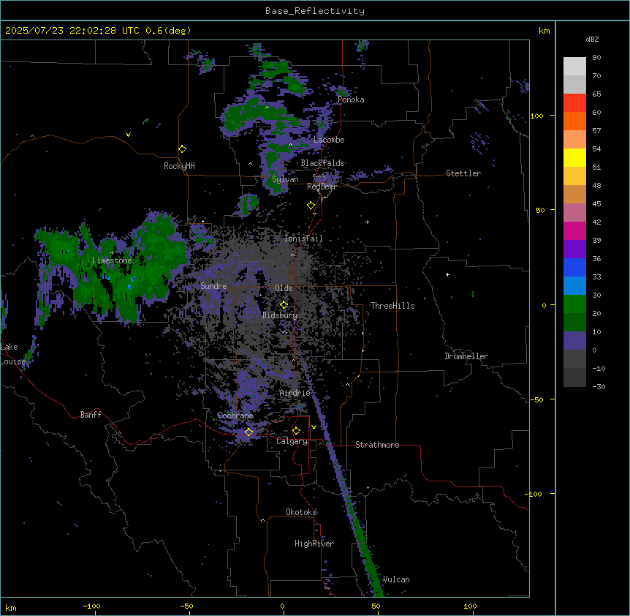Click the yellow diamond marker near RockyMH
Screen dimensions: 630x616
click(183, 149)
